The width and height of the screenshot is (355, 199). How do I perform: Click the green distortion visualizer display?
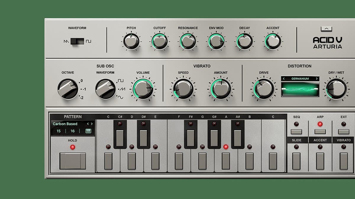[x=300, y=89]
